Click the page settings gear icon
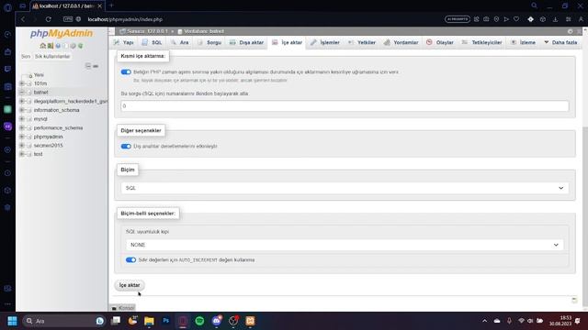Screen dimensions: 588x330 (x=570, y=31)
